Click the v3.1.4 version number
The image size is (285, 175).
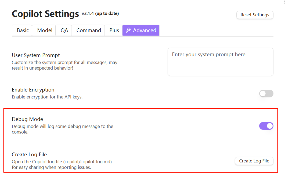pos(88,13)
